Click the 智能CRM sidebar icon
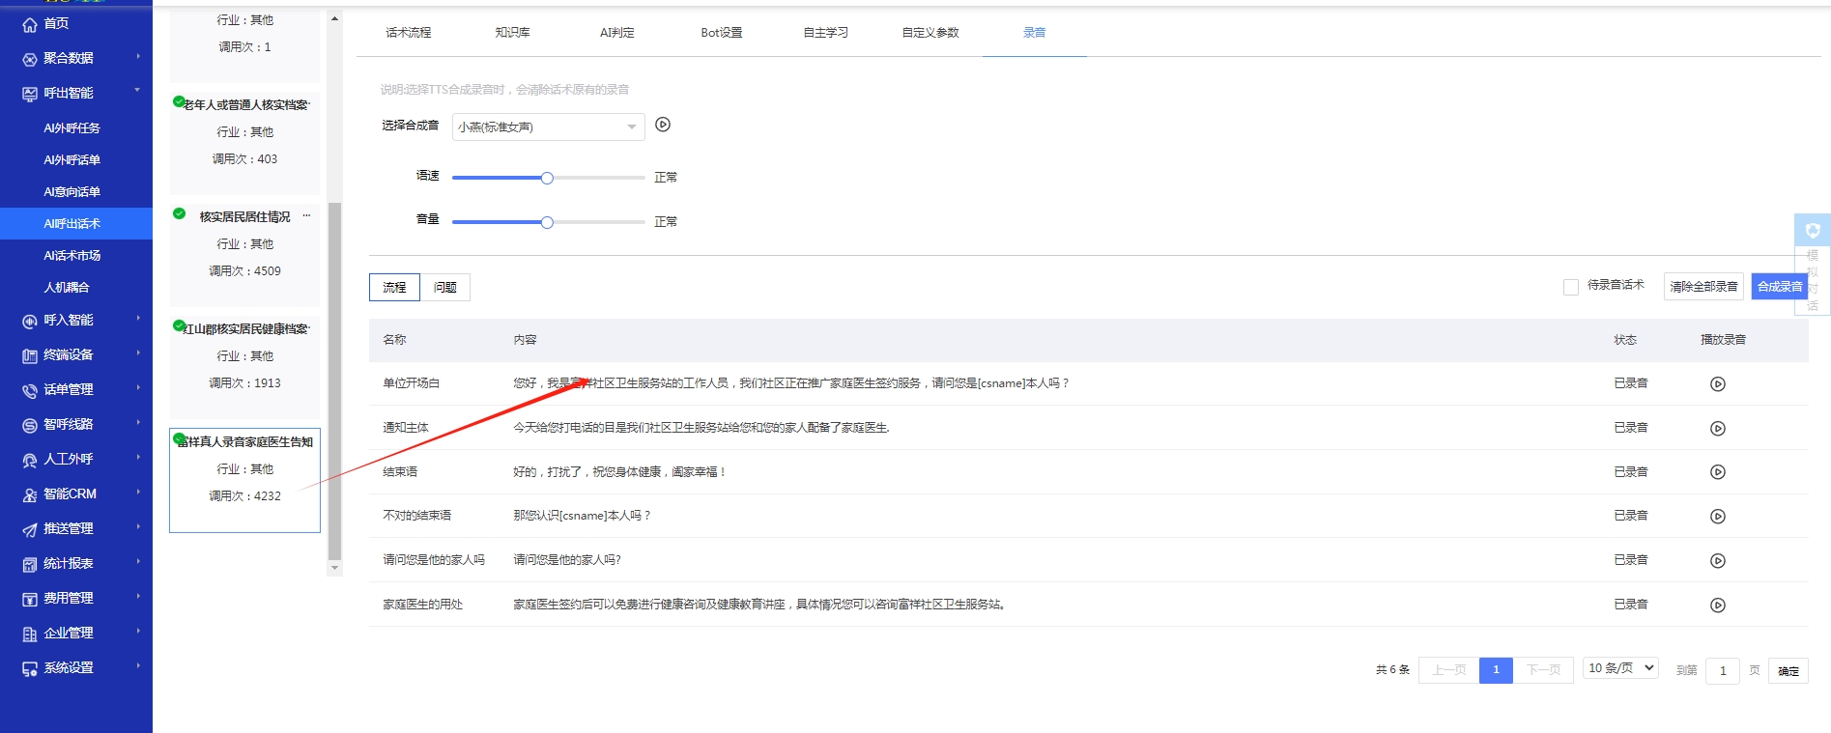The width and height of the screenshot is (1831, 733). coord(30,494)
